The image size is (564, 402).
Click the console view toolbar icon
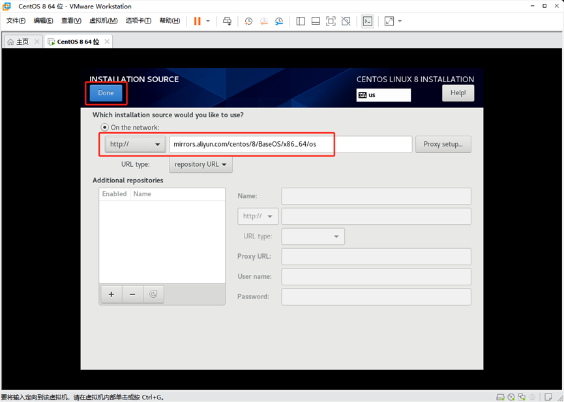click(367, 22)
